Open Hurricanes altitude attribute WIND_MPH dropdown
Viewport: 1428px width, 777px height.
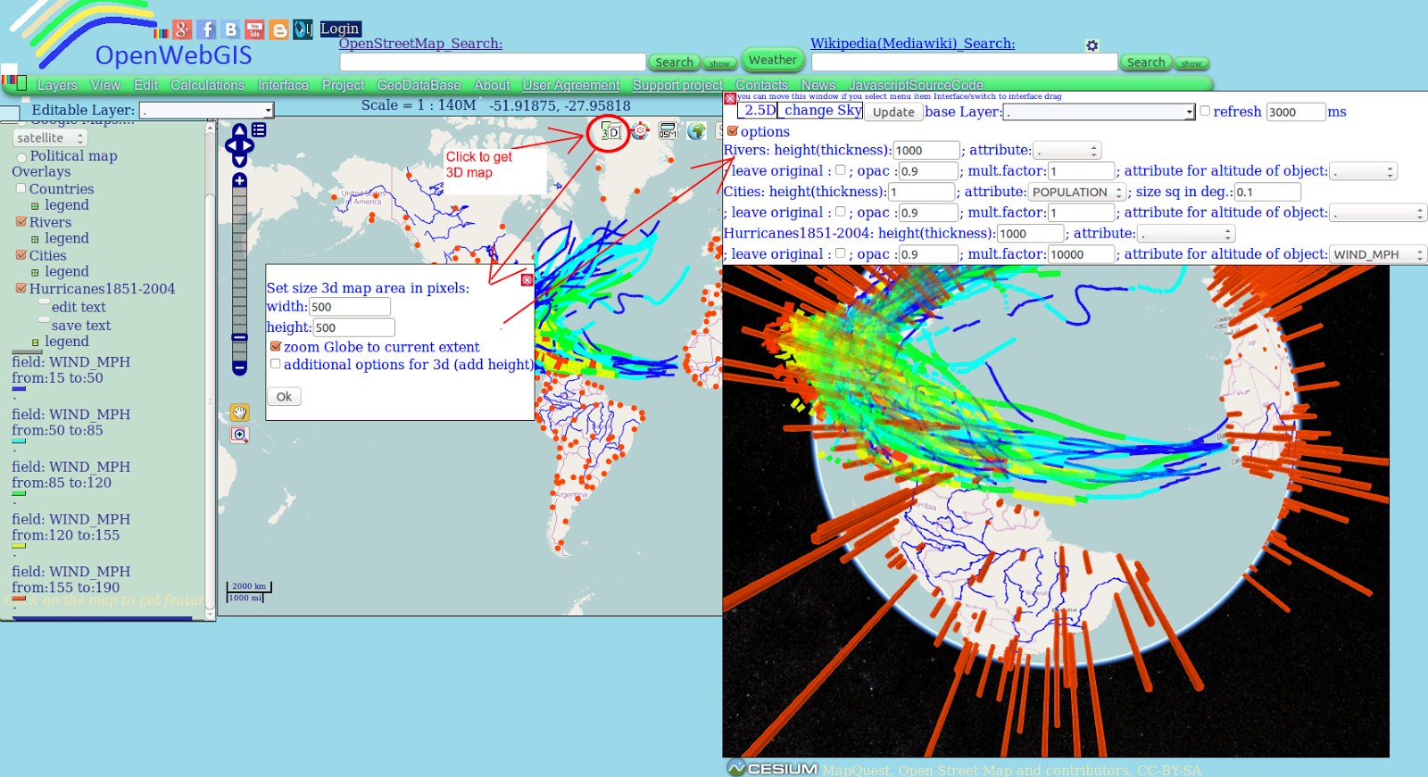[x=1378, y=254]
